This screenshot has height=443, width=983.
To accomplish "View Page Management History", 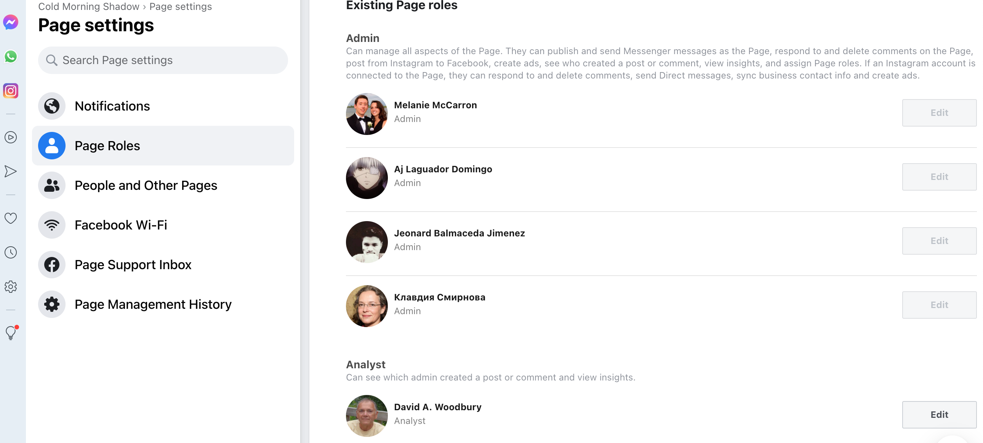I will 153,304.
